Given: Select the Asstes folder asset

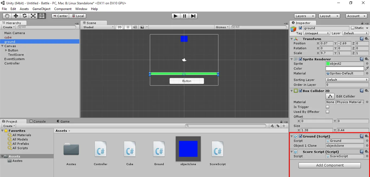Looking at the screenshot, I should click(71, 149).
